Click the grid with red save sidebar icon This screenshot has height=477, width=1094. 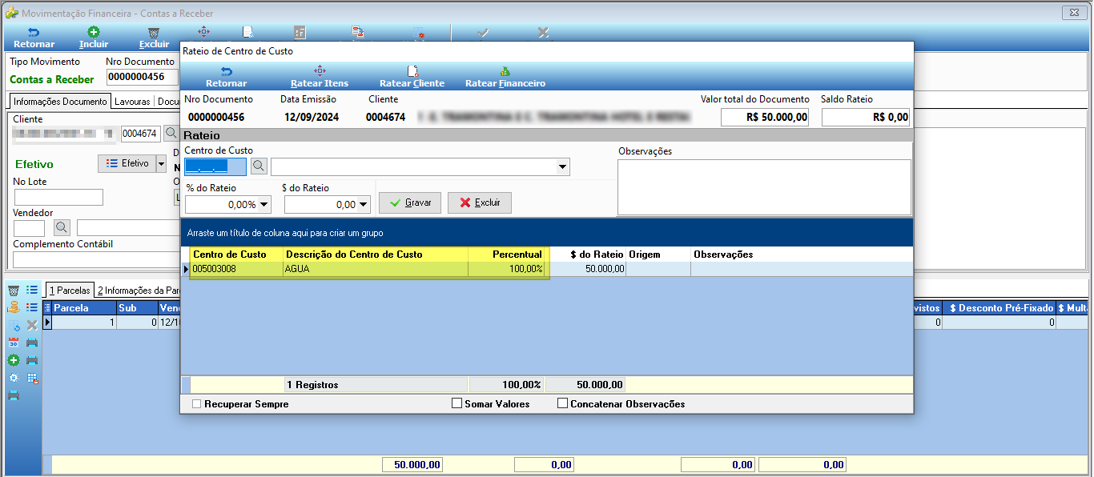[32, 378]
